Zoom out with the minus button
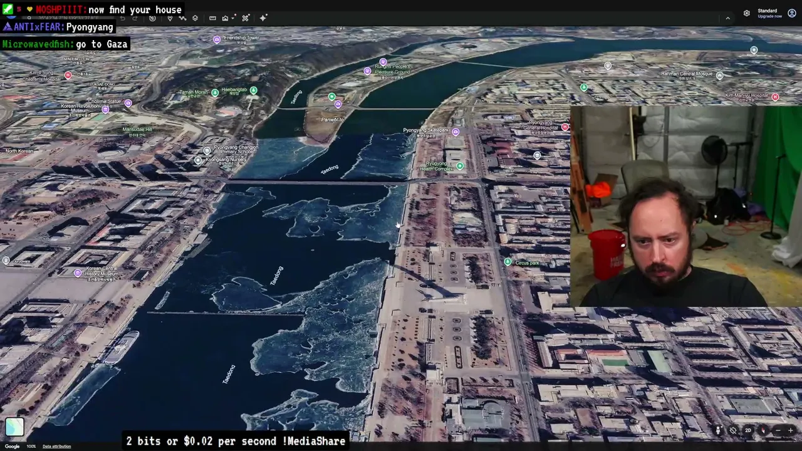The width and height of the screenshot is (802, 451). coord(778,430)
